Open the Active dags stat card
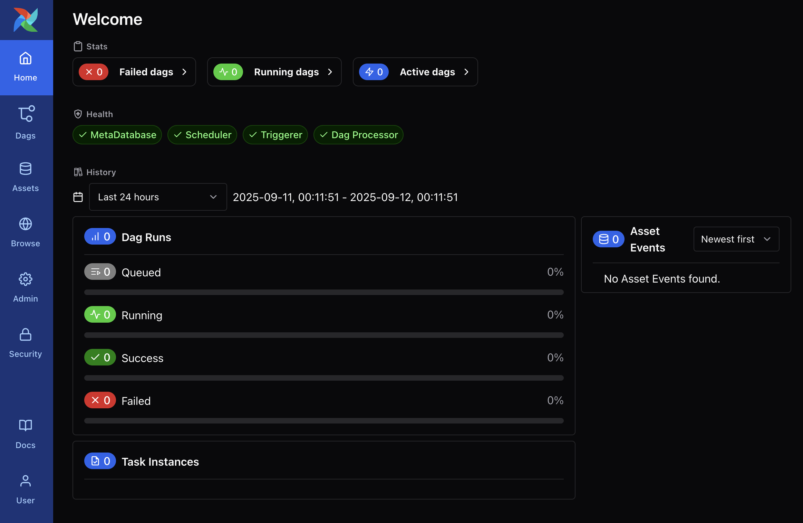This screenshot has width=803, height=523. [415, 72]
